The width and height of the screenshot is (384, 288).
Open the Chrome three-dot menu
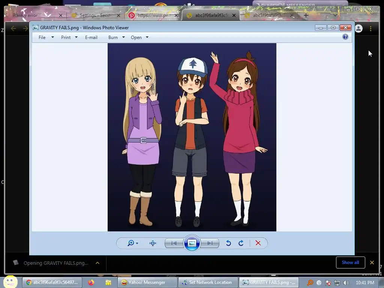pos(370,28)
